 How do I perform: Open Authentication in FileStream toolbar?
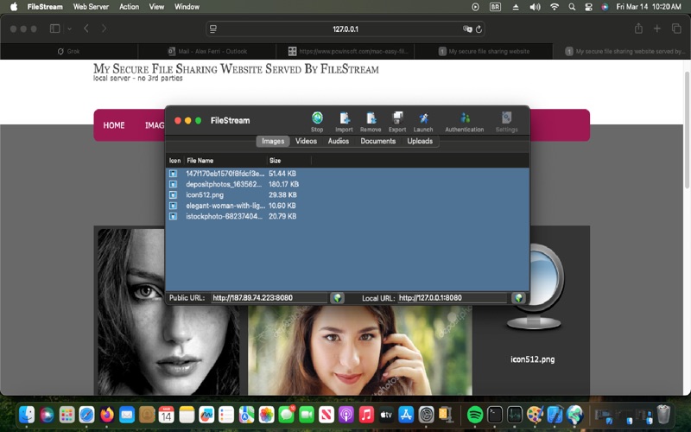pos(465,122)
